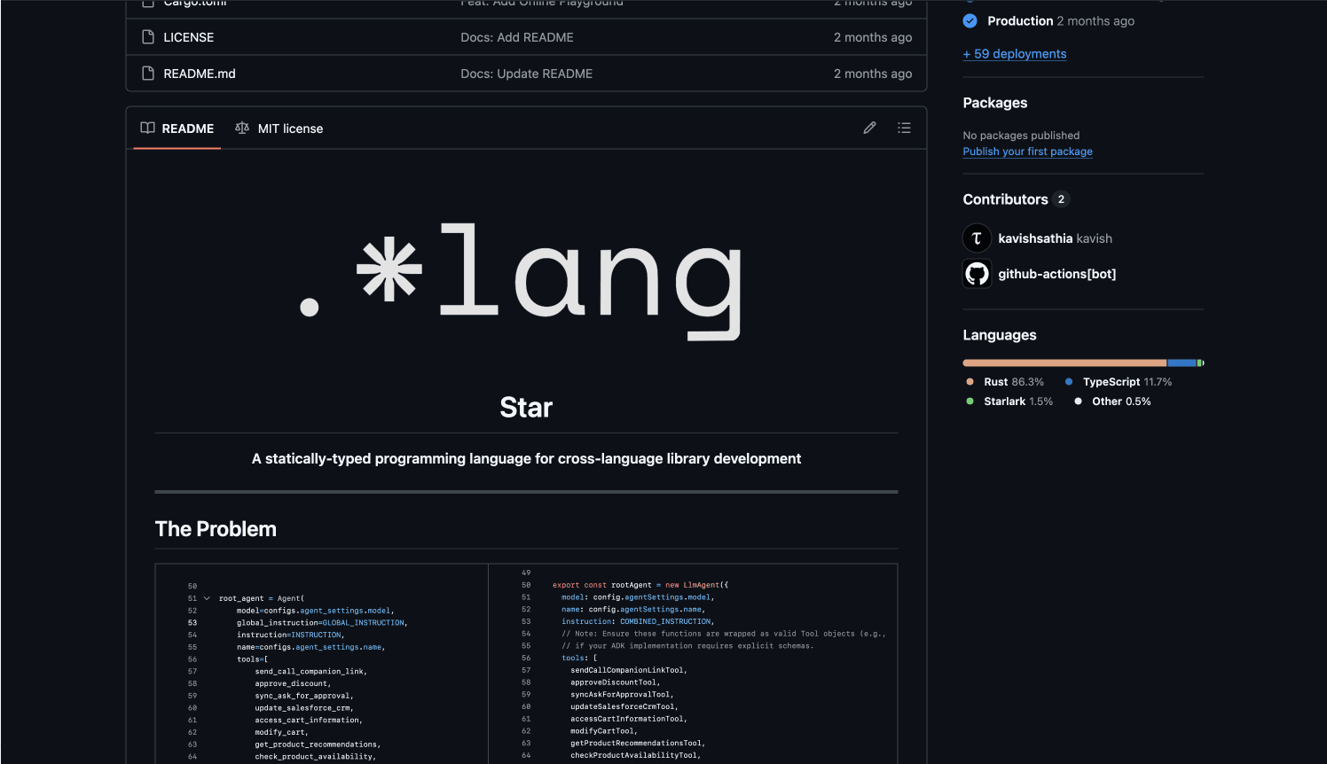The height and width of the screenshot is (764, 1327).
Task: Switch to the MIT license tab
Action: pyautogui.click(x=290, y=128)
